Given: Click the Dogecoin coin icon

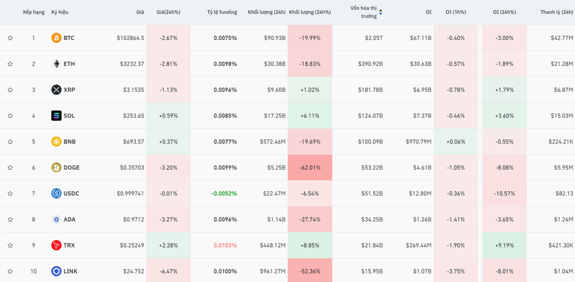Looking at the screenshot, I should [x=56, y=168].
